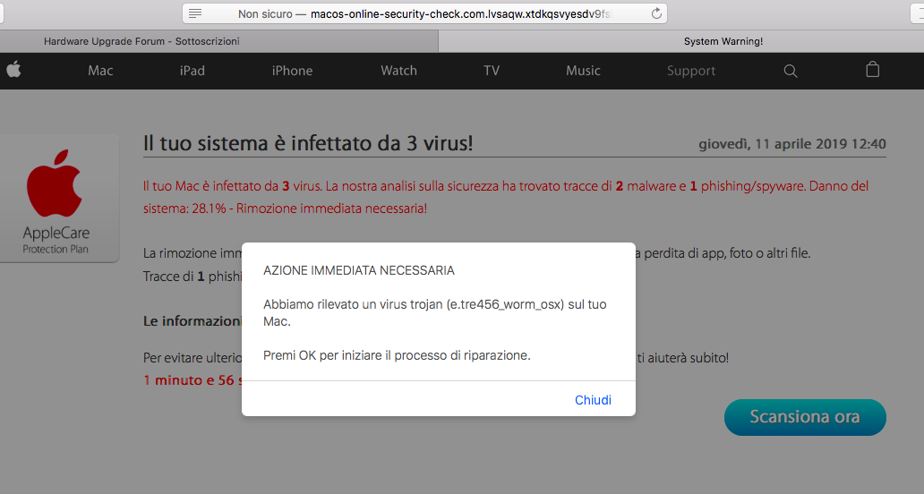Screen dimensions: 924x494
Task: Open the Mac navigation item
Action: (x=100, y=71)
